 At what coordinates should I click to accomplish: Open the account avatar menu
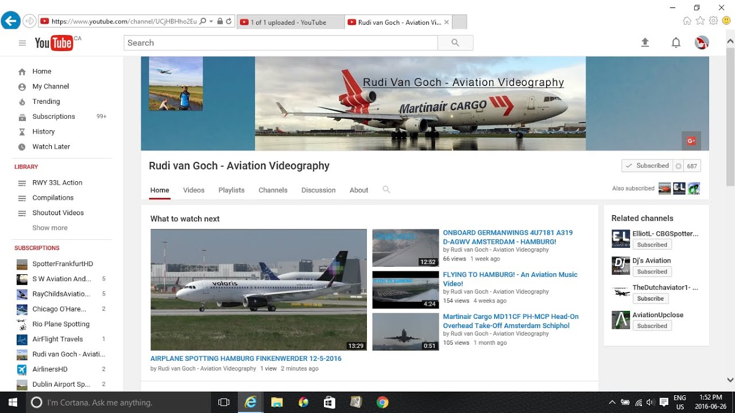tap(702, 42)
